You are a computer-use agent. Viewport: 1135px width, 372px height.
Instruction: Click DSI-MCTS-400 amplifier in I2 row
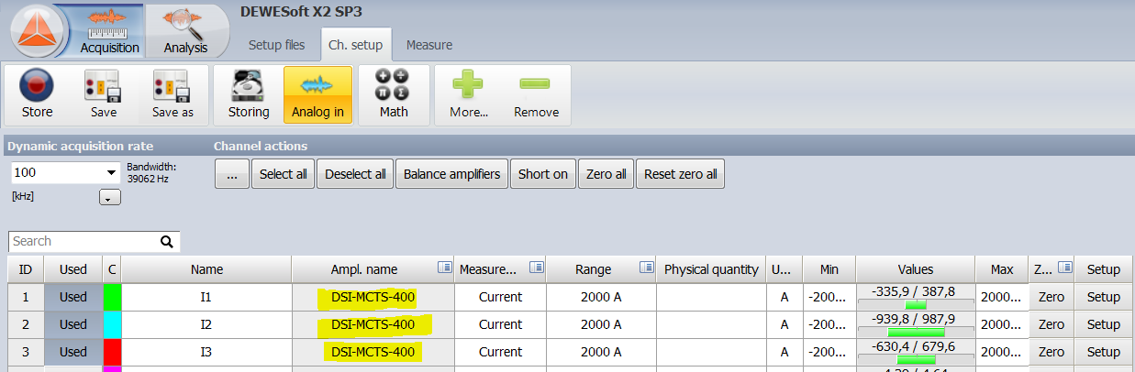(373, 324)
